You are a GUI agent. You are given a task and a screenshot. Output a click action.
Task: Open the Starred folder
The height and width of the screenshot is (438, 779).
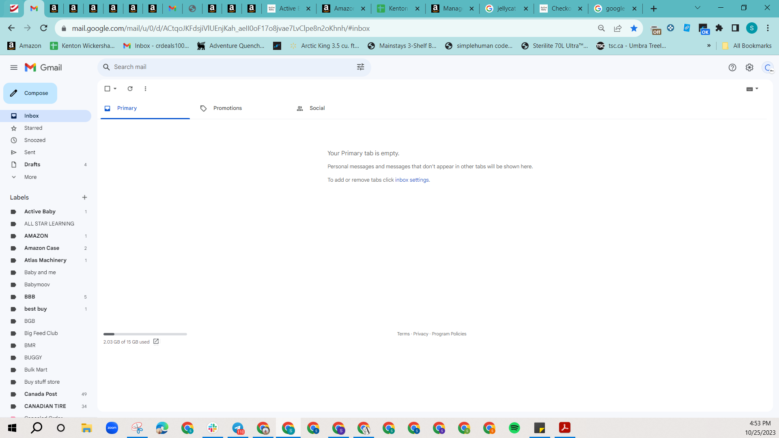[45, 128]
